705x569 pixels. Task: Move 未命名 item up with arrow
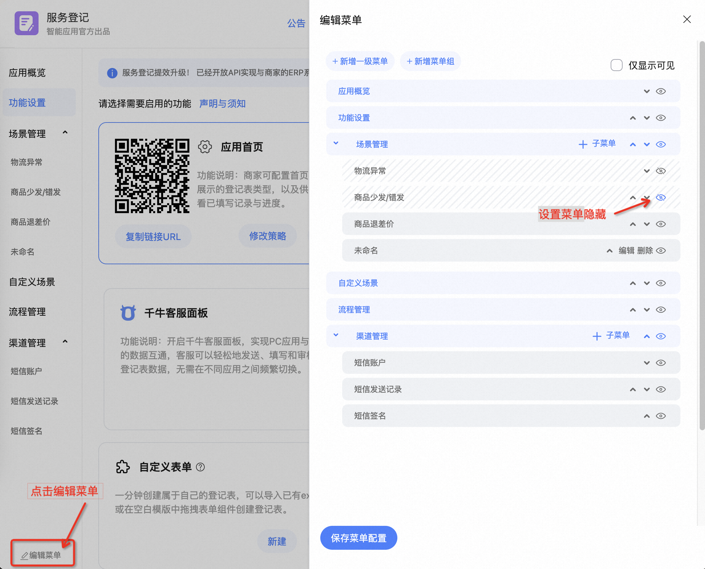tap(609, 251)
